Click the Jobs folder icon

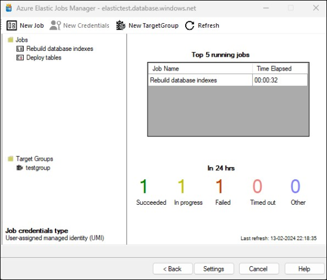click(x=10, y=39)
